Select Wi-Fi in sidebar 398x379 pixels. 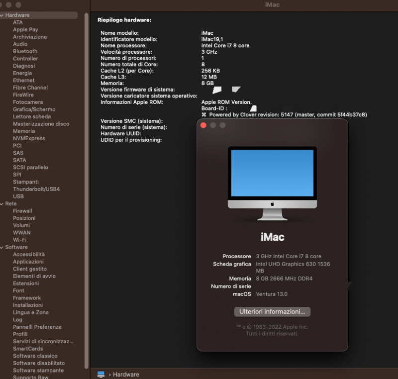[19, 240]
